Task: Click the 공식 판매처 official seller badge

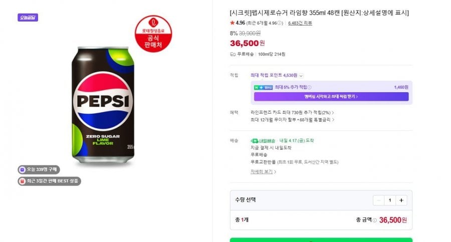Action: tap(154, 34)
